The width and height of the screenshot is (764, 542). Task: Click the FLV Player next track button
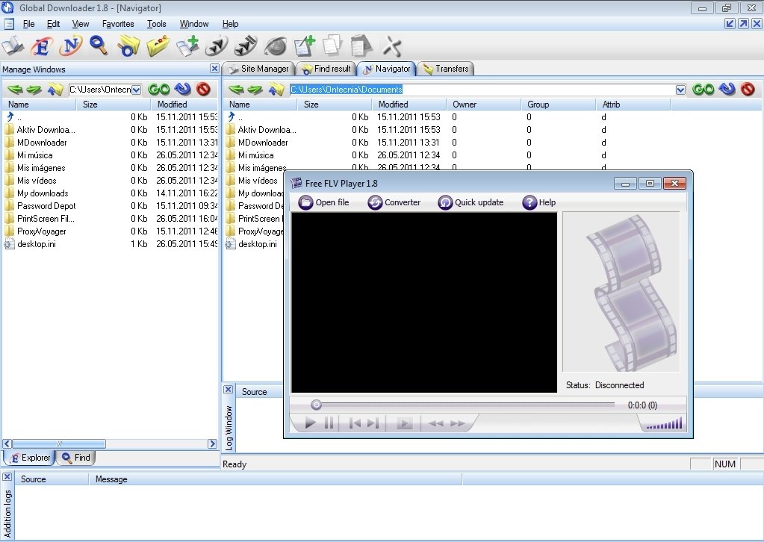pyautogui.click(x=373, y=423)
